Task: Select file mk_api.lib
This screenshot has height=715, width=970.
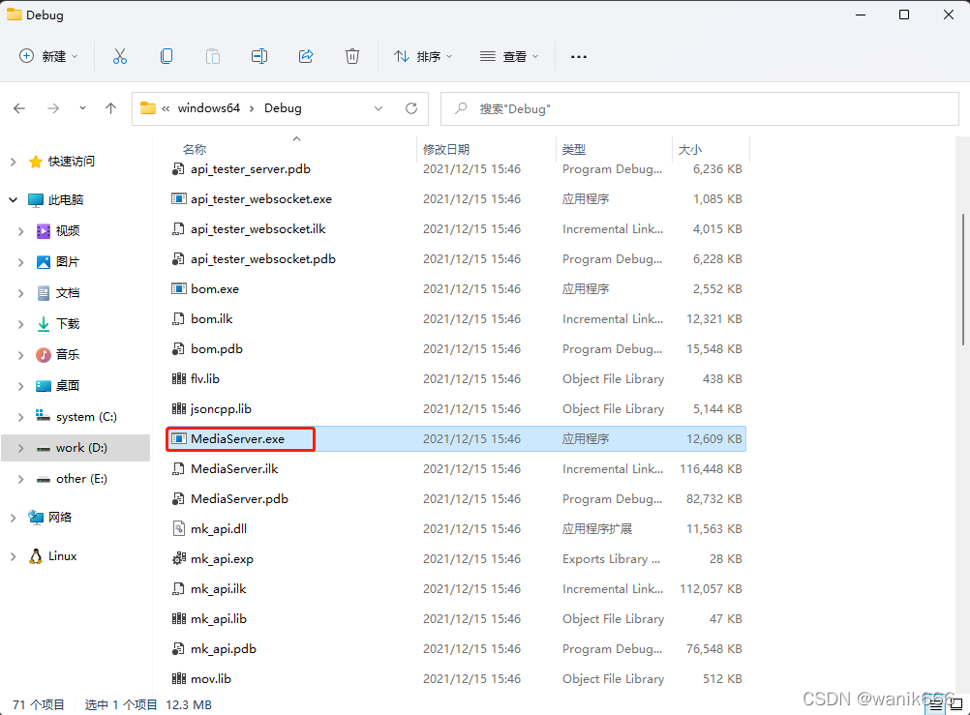Action: pyautogui.click(x=219, y=619)
